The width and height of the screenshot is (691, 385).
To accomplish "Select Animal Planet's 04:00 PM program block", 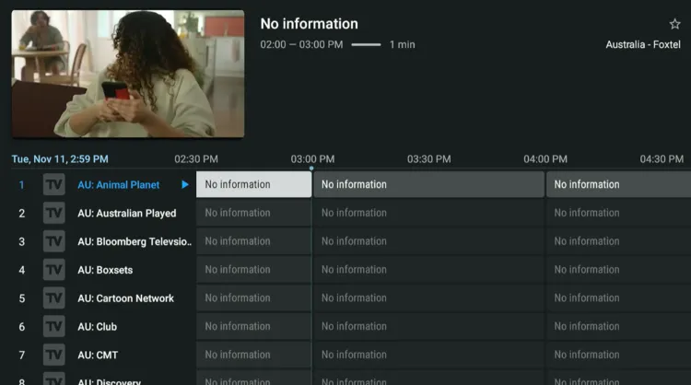I will [x=618, y=184].
